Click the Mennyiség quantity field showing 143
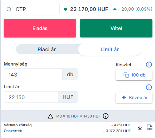The width and height of the screenshot is (155, 138). click(x=33, y=74)
